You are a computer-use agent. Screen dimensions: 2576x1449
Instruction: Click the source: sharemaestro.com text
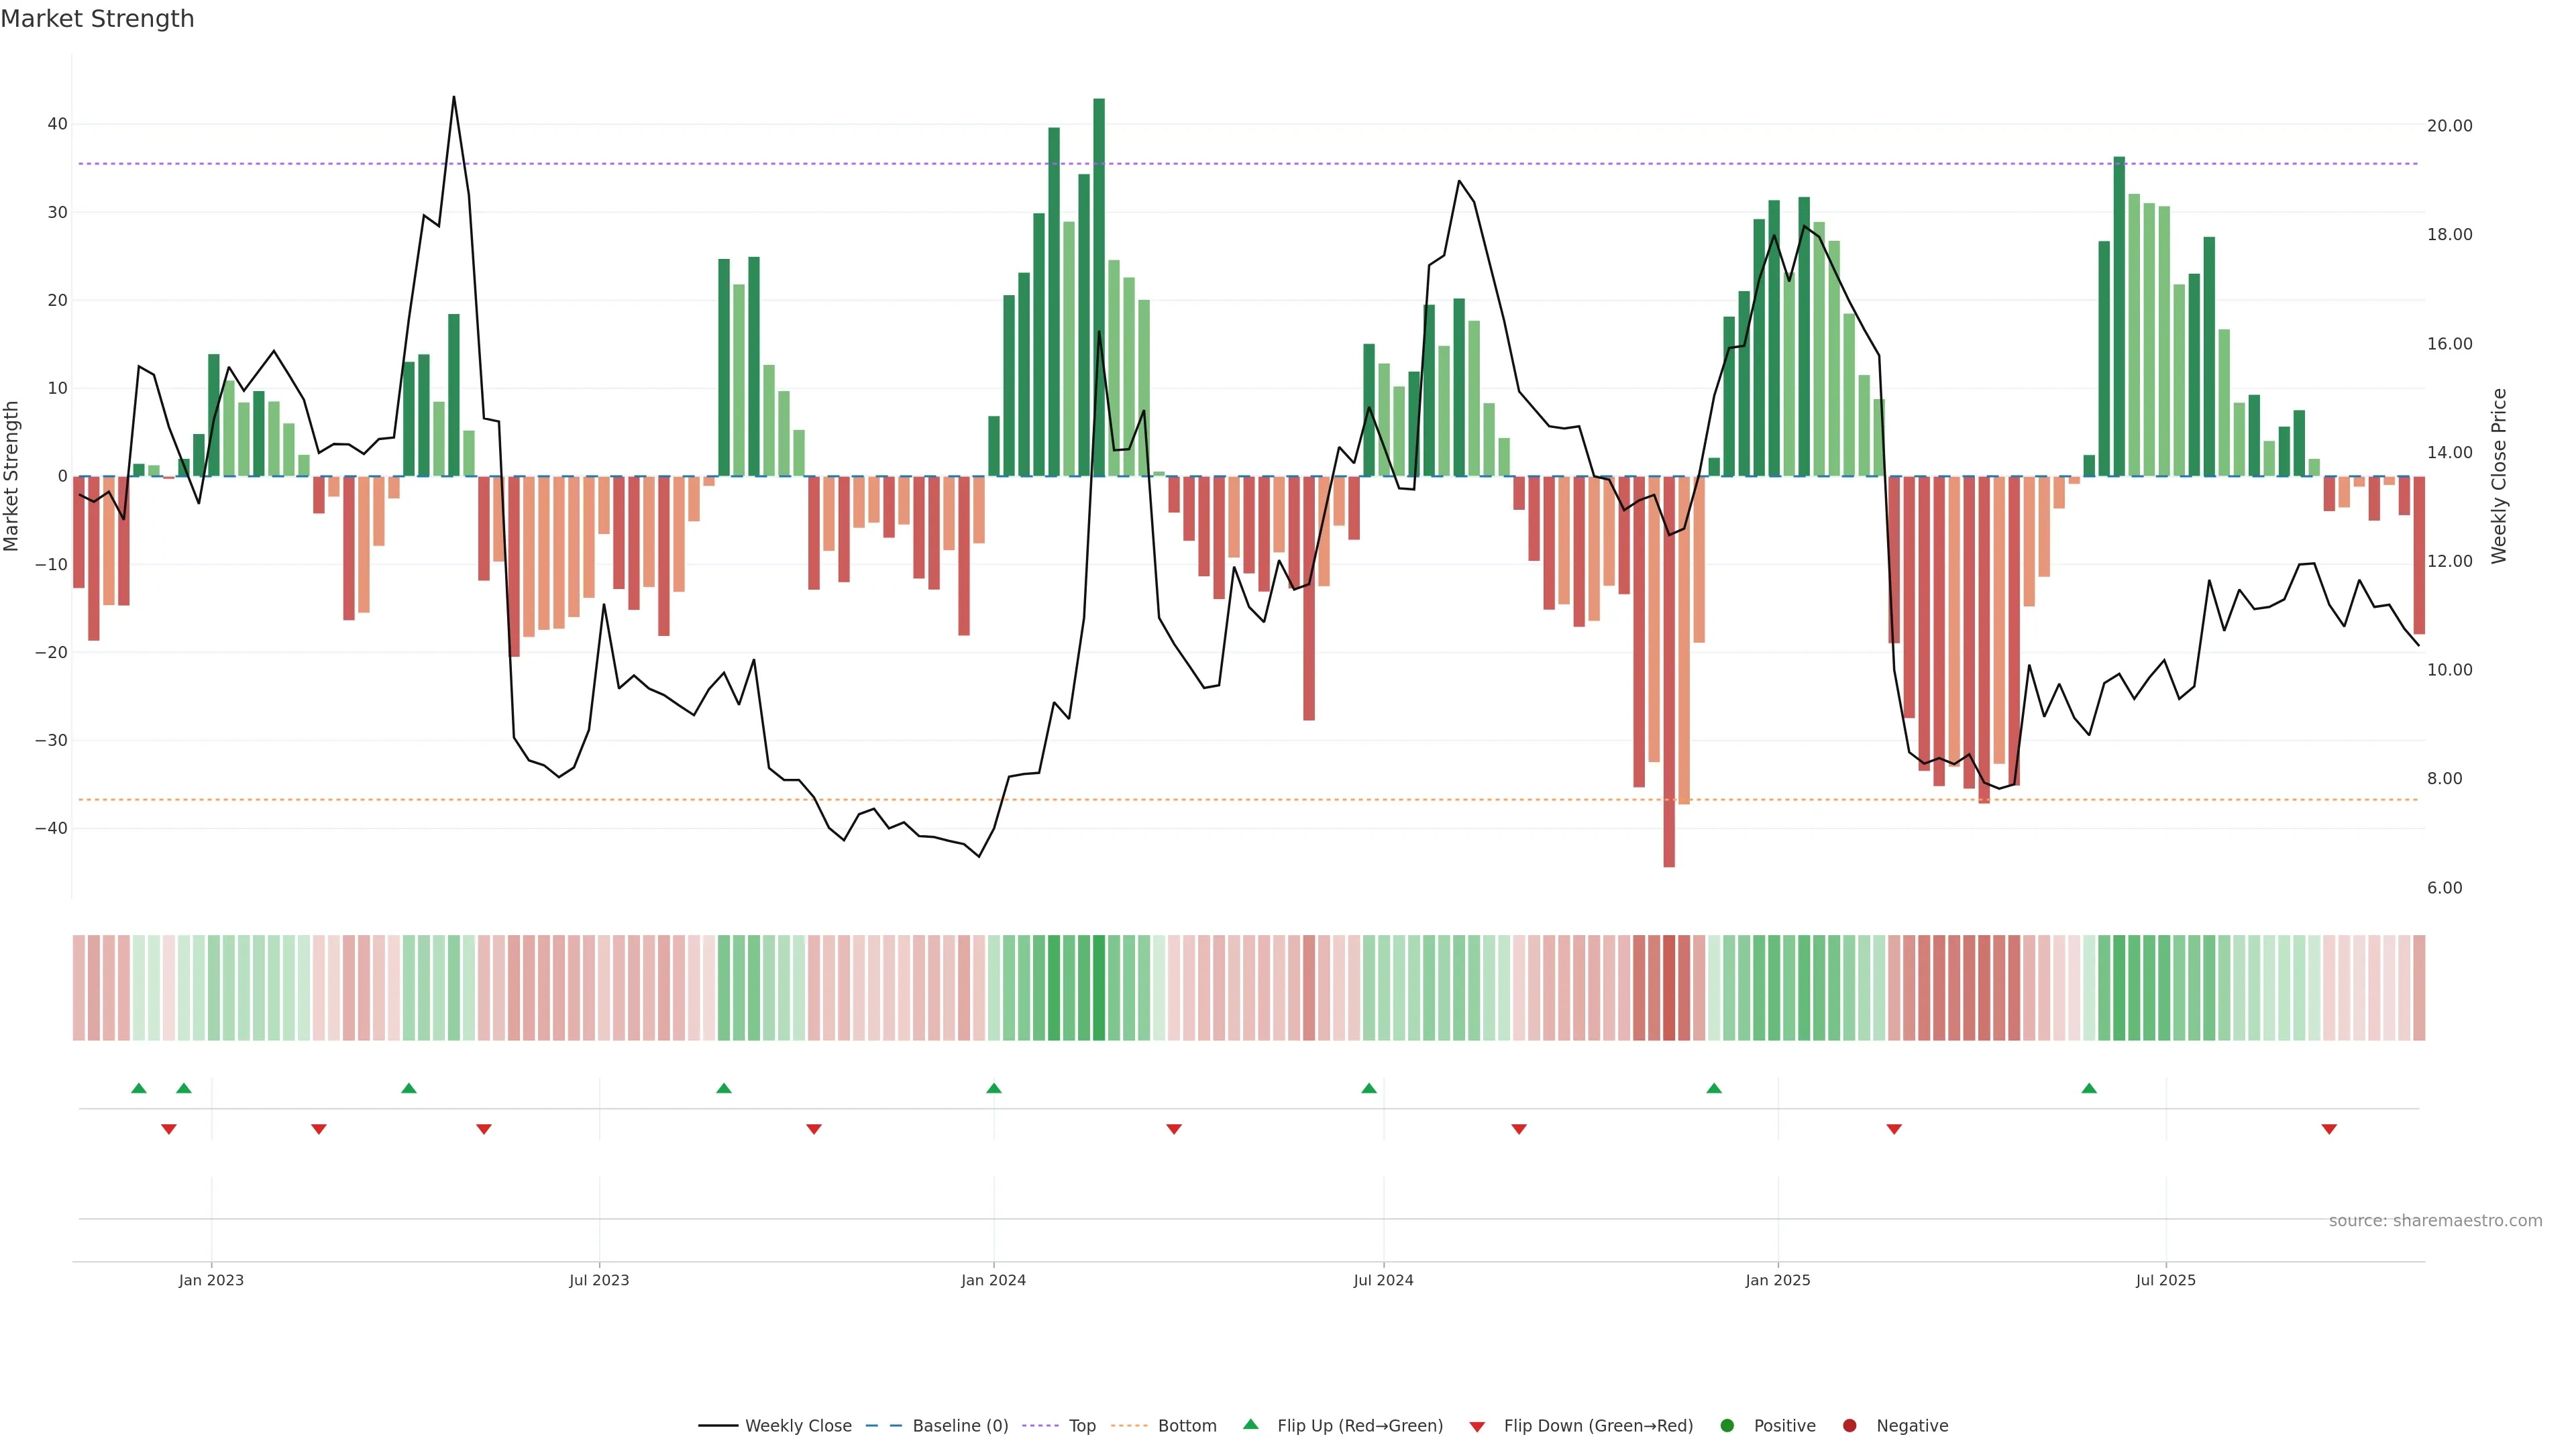click(2435, 1220)
